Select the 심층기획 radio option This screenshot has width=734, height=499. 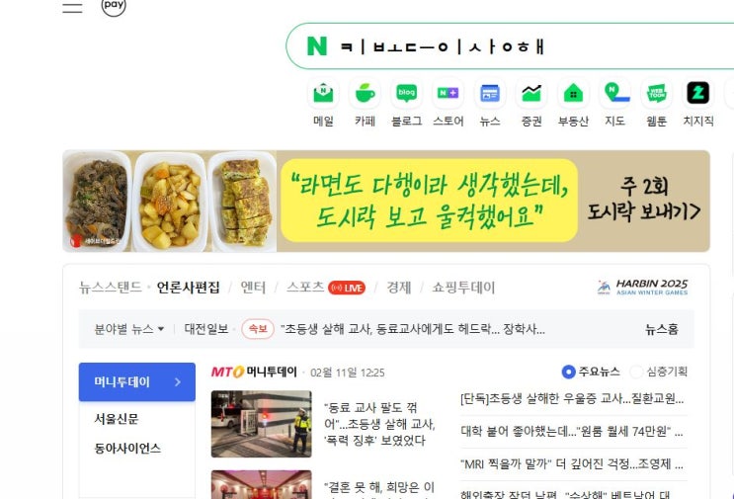(659, 372)
